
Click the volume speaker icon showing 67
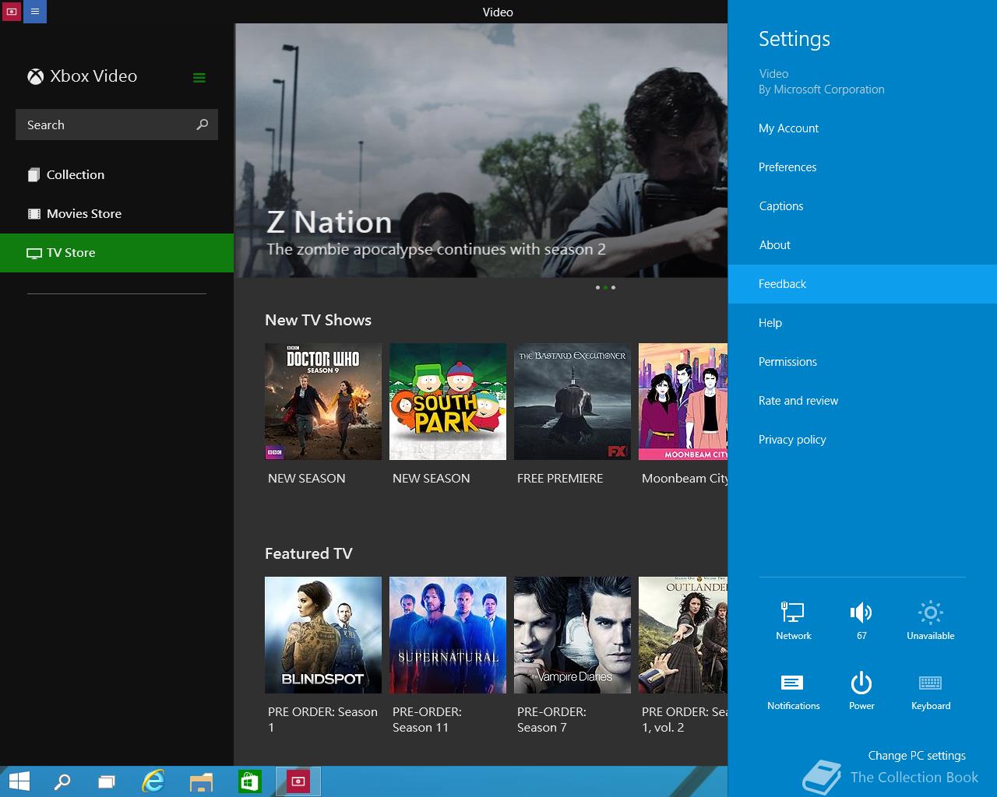[861, 613]
